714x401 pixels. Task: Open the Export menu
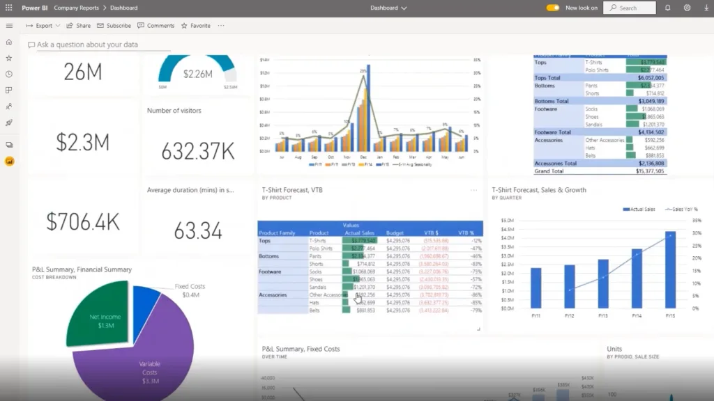tap(43, 26)
